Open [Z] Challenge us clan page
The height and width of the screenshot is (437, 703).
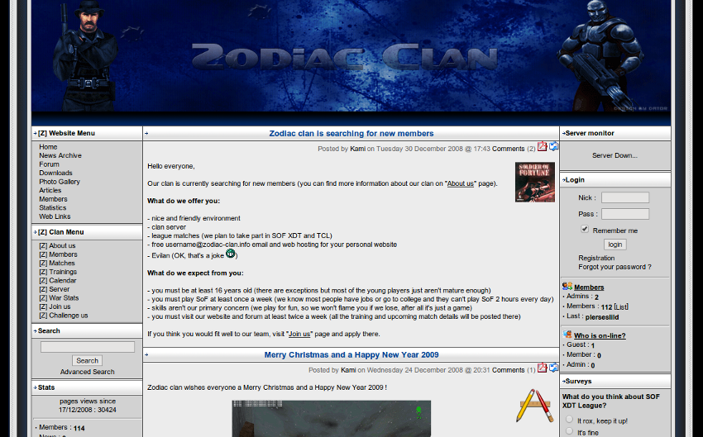coord(64,316)
